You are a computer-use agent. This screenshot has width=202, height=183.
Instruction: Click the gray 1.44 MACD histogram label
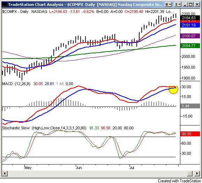[x=190, y=106]
